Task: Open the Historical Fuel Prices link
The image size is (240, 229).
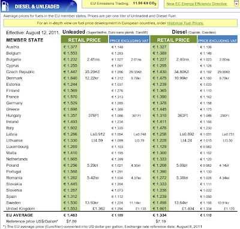Action: [x=185, y=23]
